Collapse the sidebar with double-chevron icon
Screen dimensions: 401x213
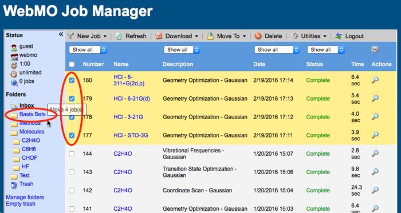(x=61, y=34)
